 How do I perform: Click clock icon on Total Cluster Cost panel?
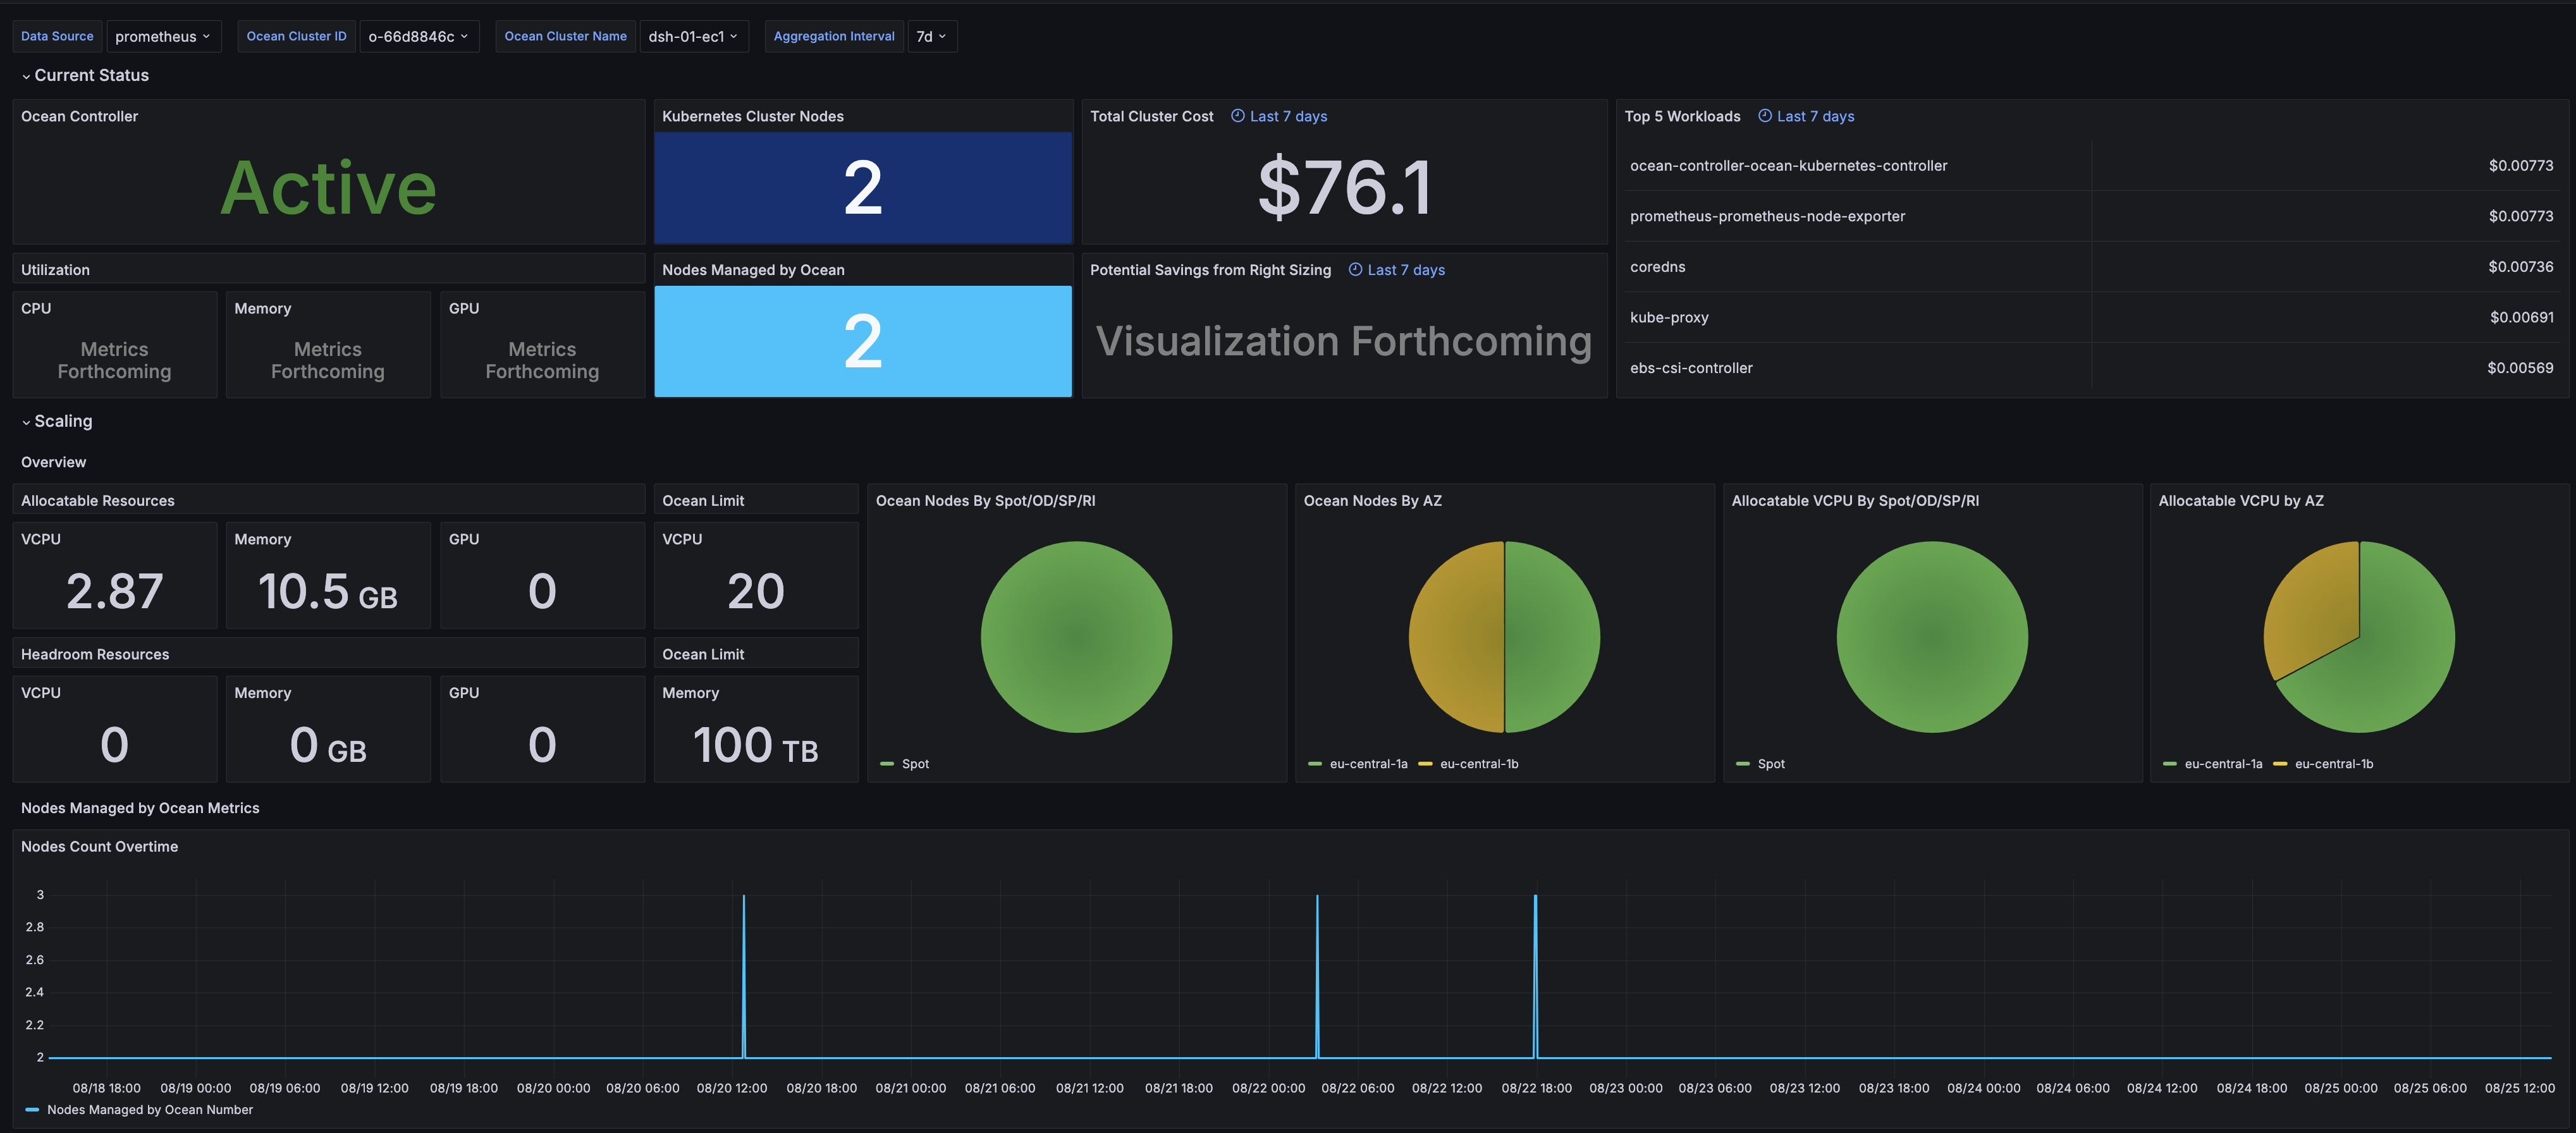tap(1238, 116)
